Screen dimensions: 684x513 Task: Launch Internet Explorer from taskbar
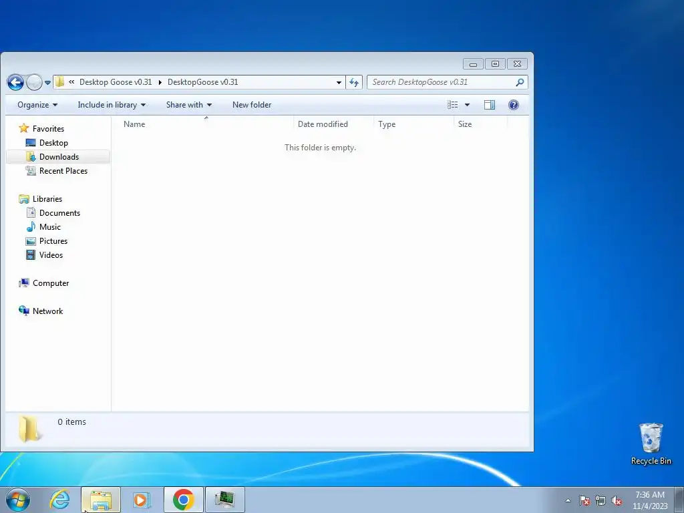[59, 500]
